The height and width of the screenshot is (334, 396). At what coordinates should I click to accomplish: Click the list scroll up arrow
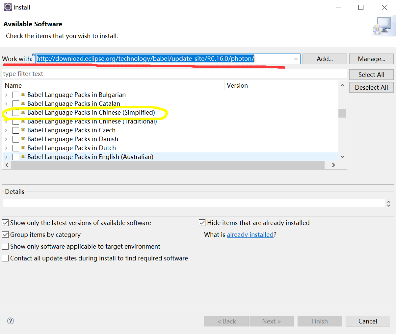click(342, 85)
